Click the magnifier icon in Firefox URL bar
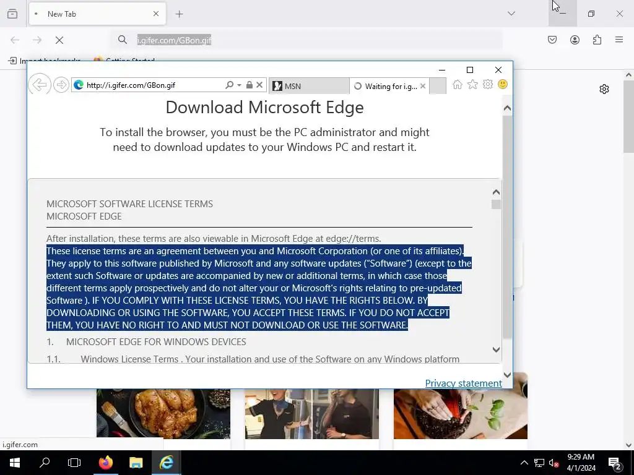 122,40
